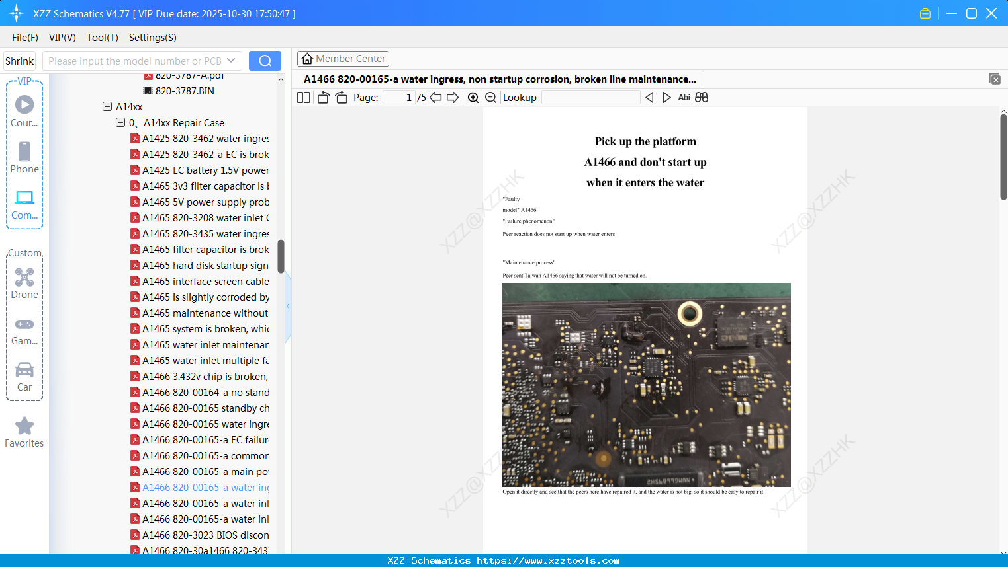Click the XZZ Schematics logo icon

click(16, 13)
